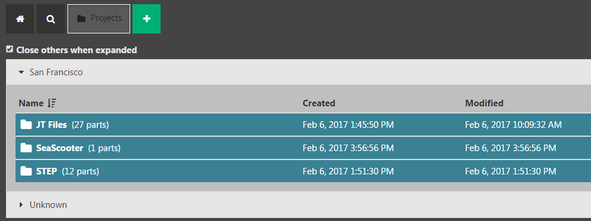Click the folder icon in Projects tab

[x=81, y=19]
